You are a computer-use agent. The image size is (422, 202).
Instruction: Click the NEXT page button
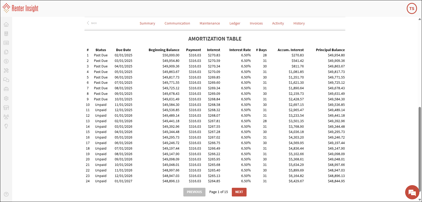(239, 192)
